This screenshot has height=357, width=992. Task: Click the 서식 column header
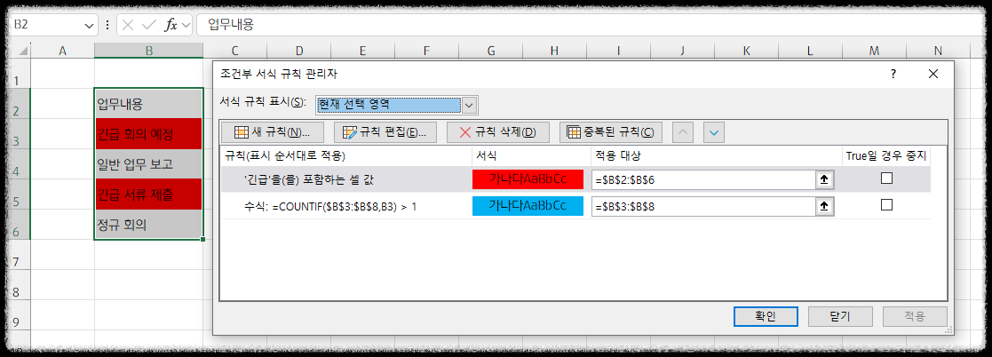[x=531, y=155]
